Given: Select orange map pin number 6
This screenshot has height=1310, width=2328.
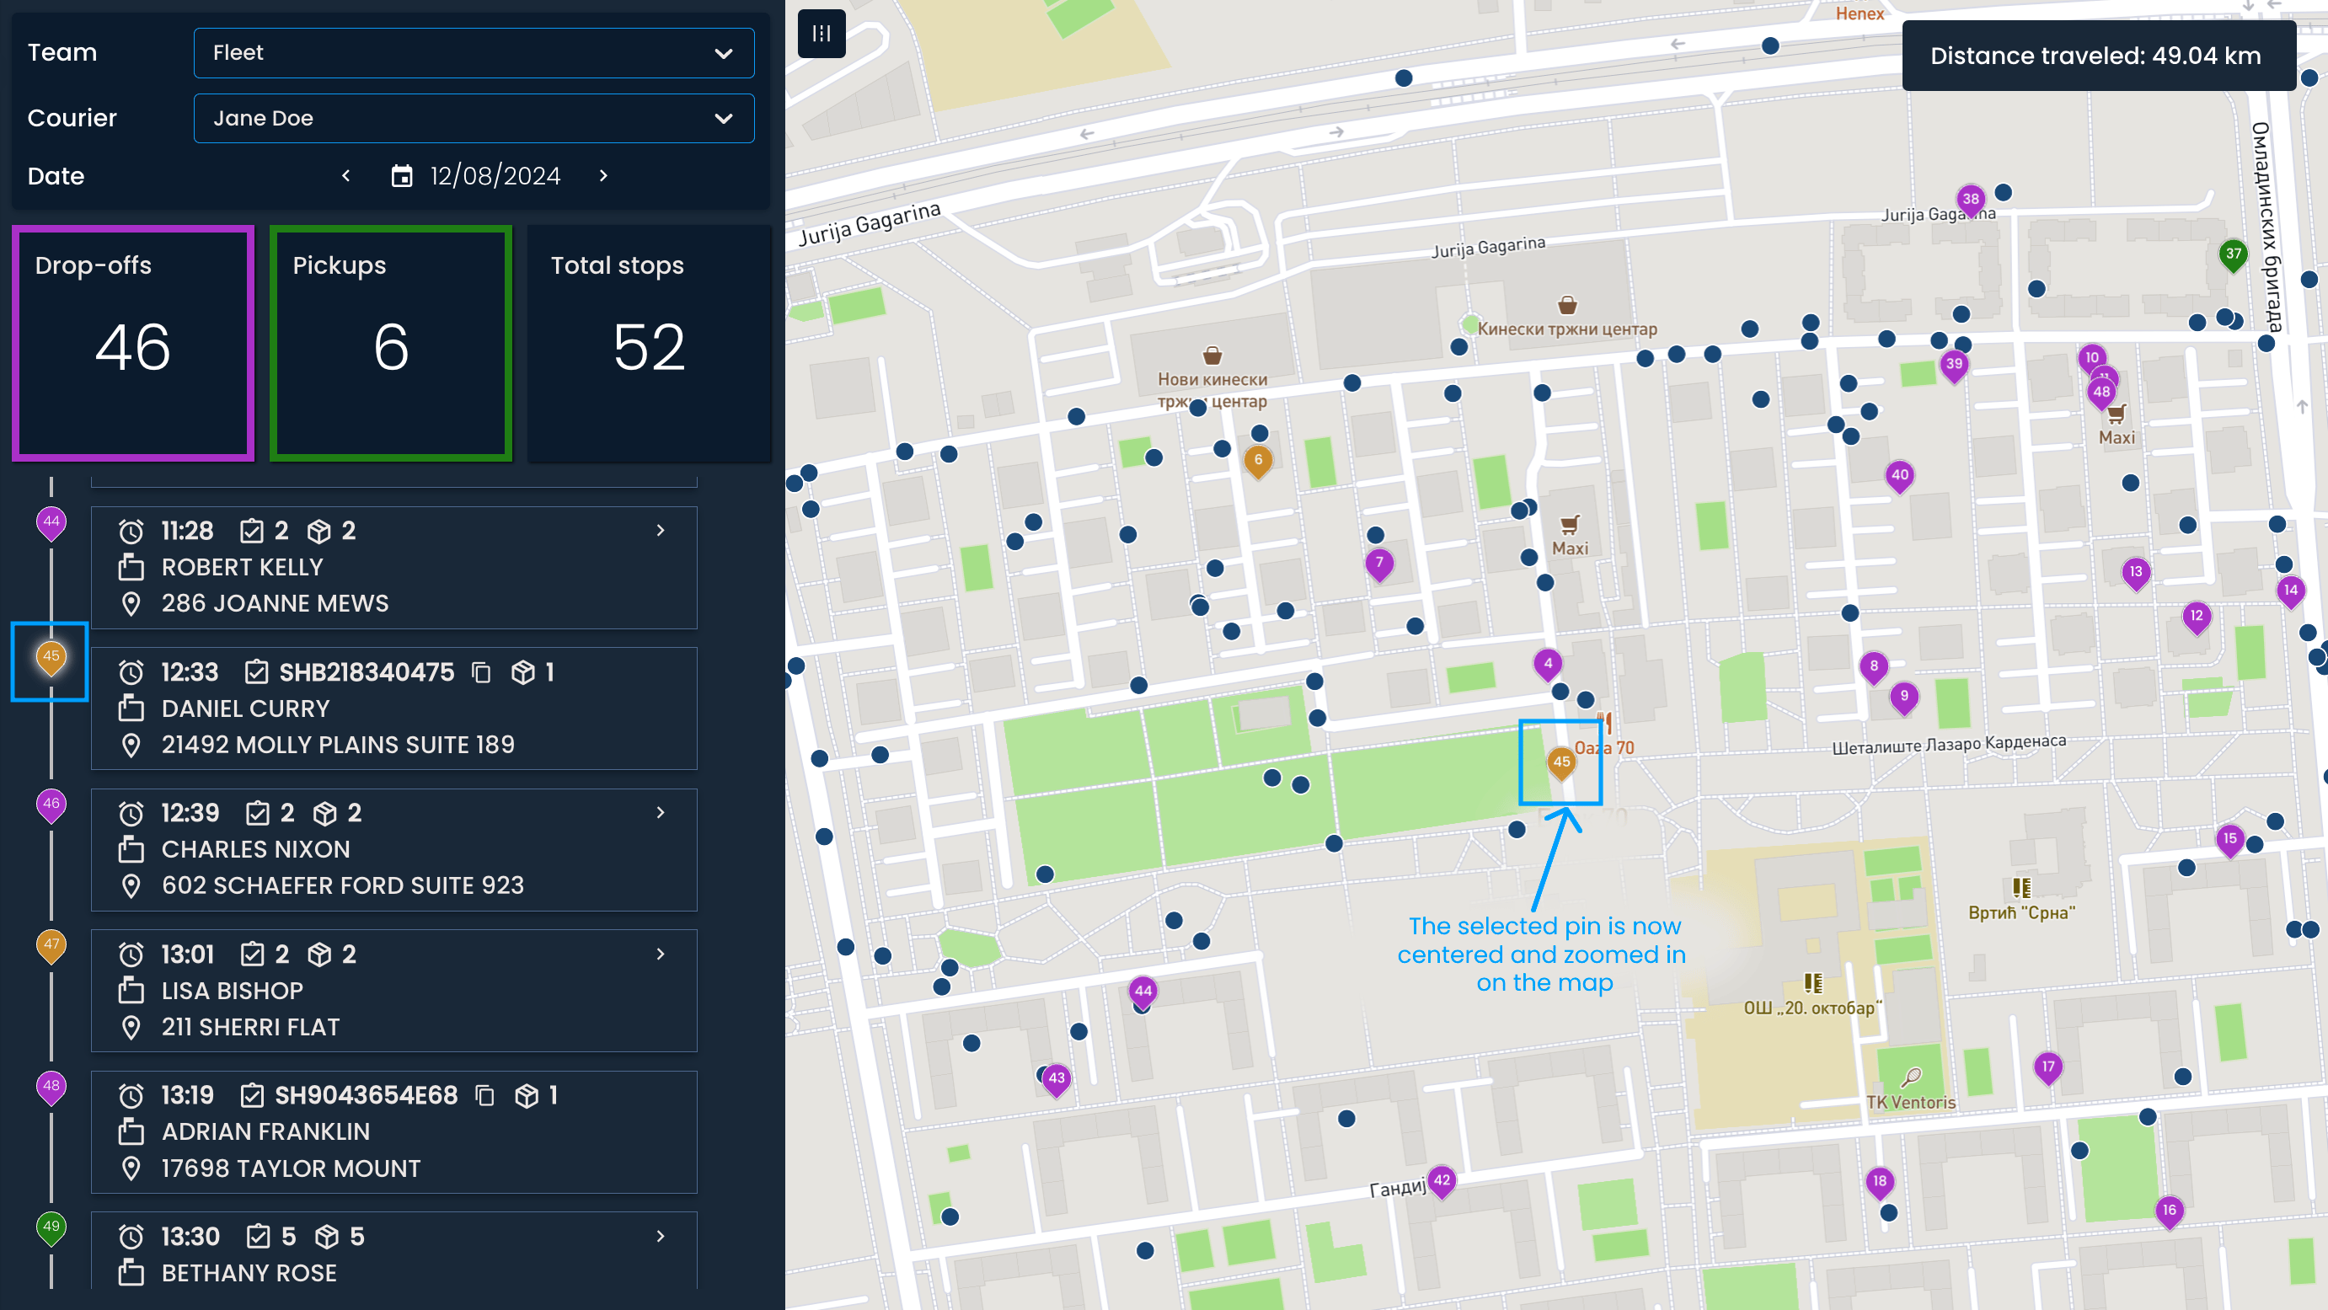Looking at the screenshot, I should coord(1257,461).
